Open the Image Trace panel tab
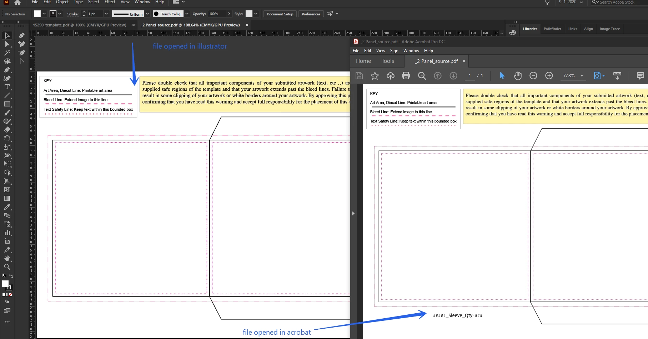The width and height of the screenshot is (648, 339). pyautogui.click(x=610, y=29)
